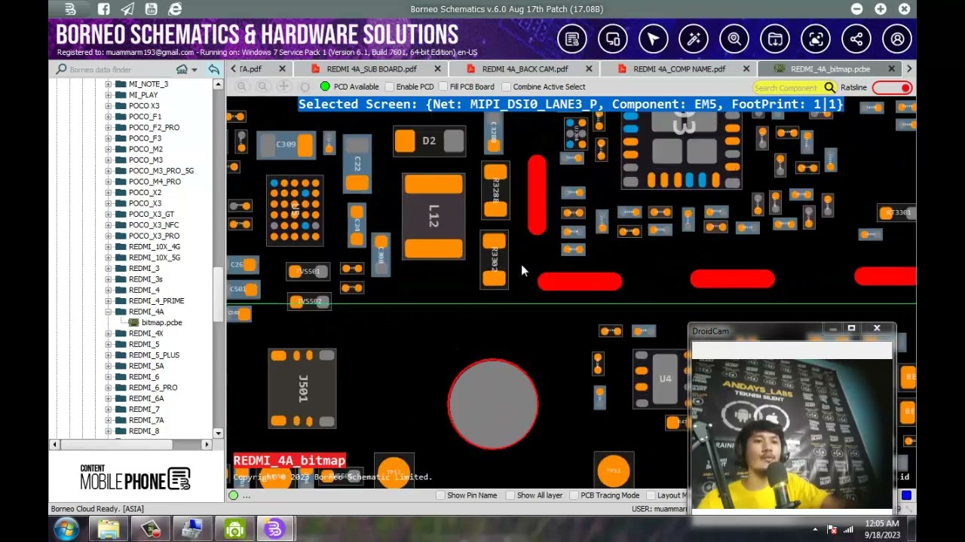Activate the magic wand tool icon
This screenshot has height=542, width=965.
pos(694,39)
